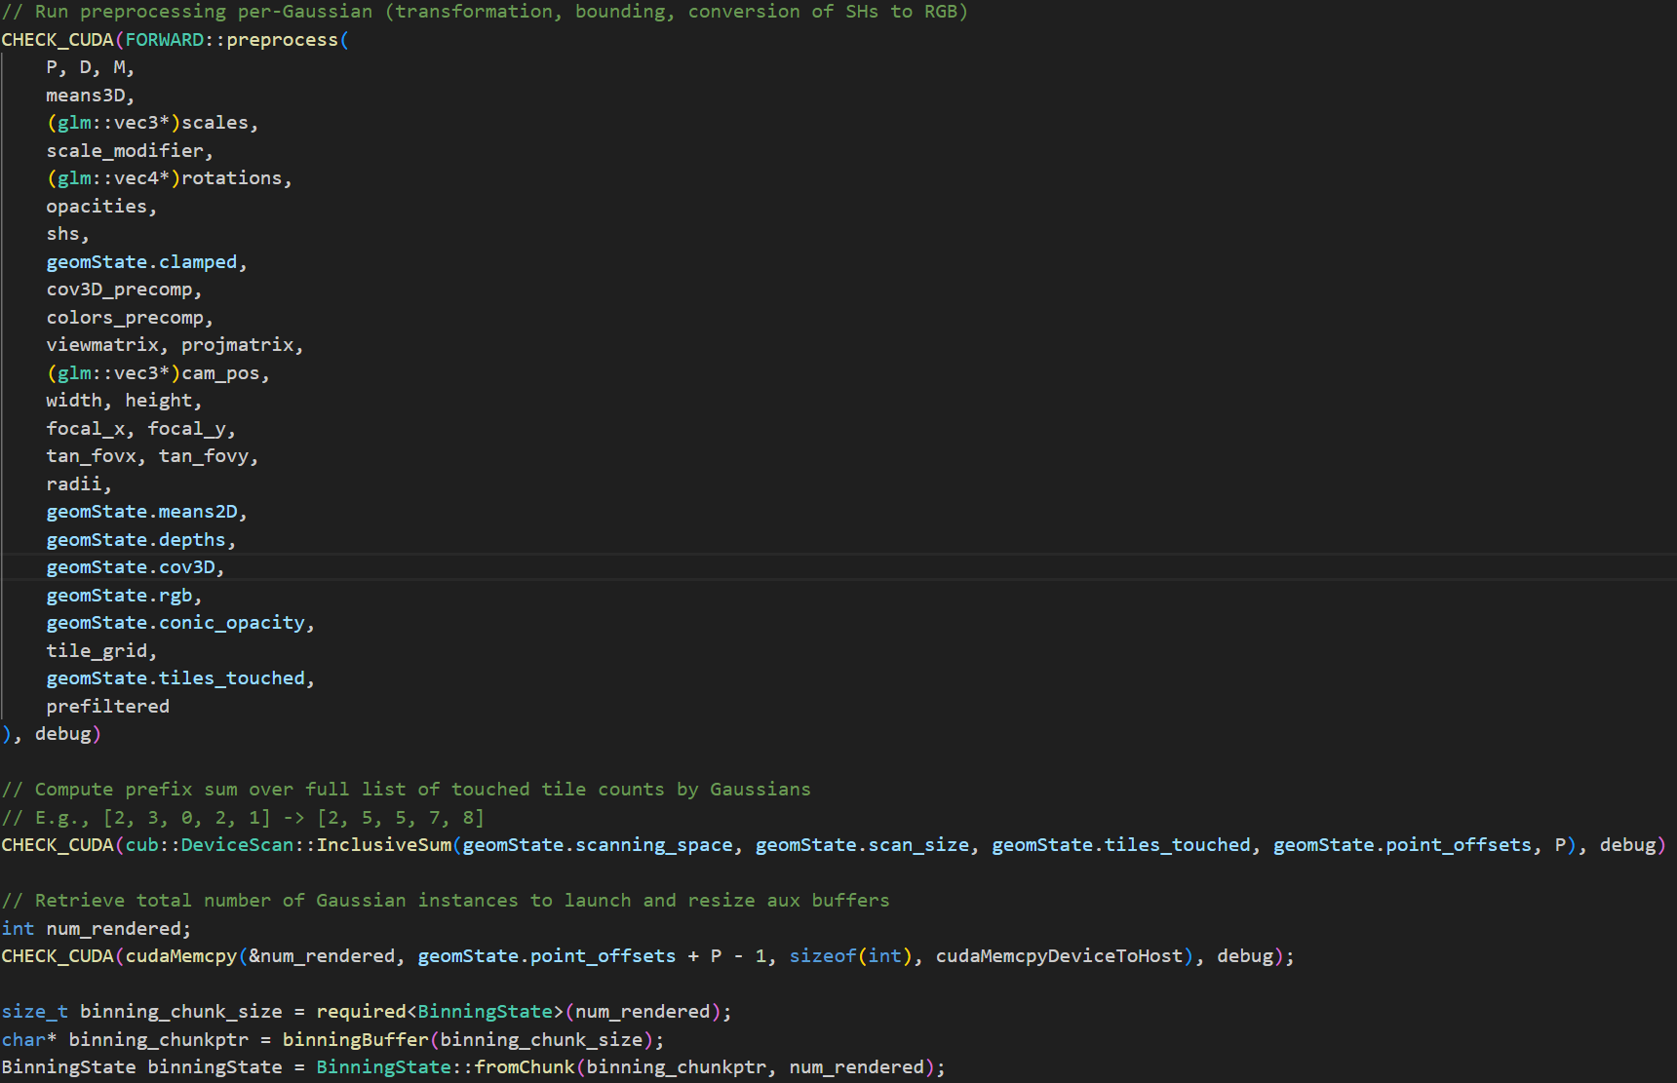Click the 'E.g., [2, 3, 0, 2, 1]' comment

[x=243, y=818]
